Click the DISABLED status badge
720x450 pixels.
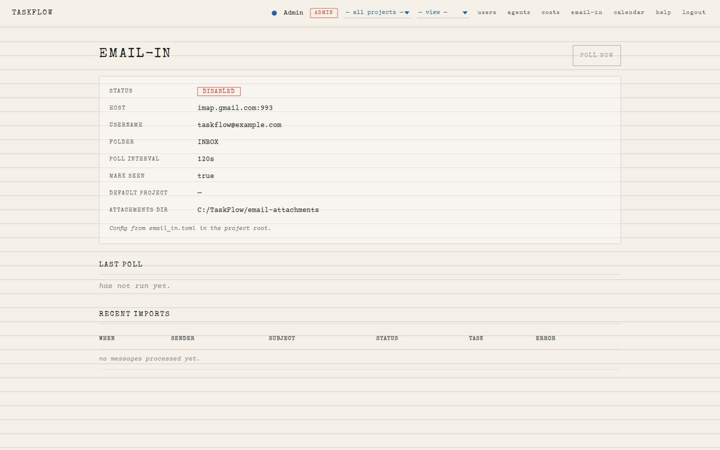218,91
